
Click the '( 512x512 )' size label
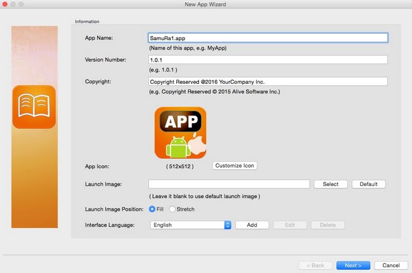click(180, 166)
